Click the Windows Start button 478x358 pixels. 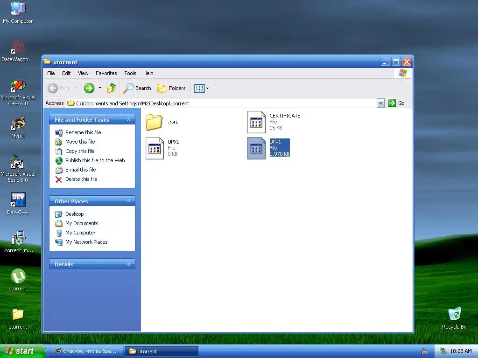click(22, 351)
